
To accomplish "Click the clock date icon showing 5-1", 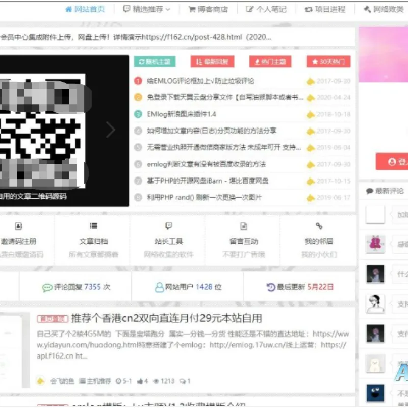I will coord(119,381).
